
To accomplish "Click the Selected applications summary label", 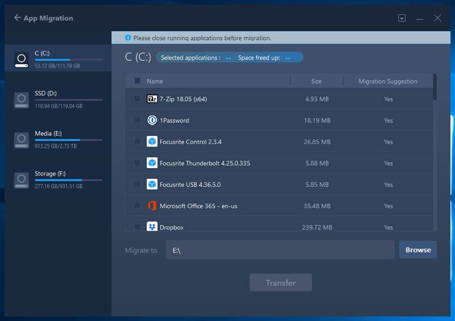I will (x=191, y=58).
